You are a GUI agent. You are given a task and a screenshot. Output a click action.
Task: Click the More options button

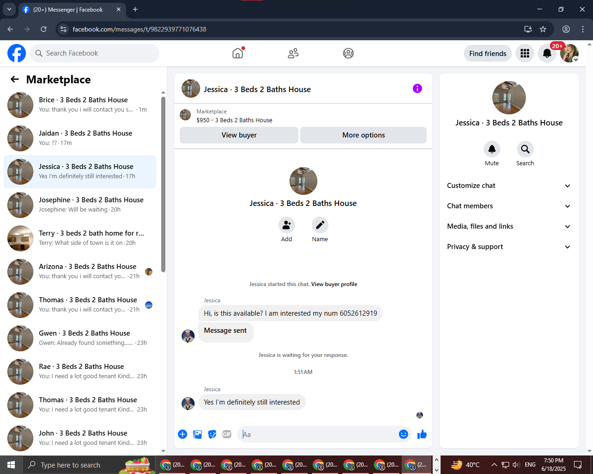(364, 135)
